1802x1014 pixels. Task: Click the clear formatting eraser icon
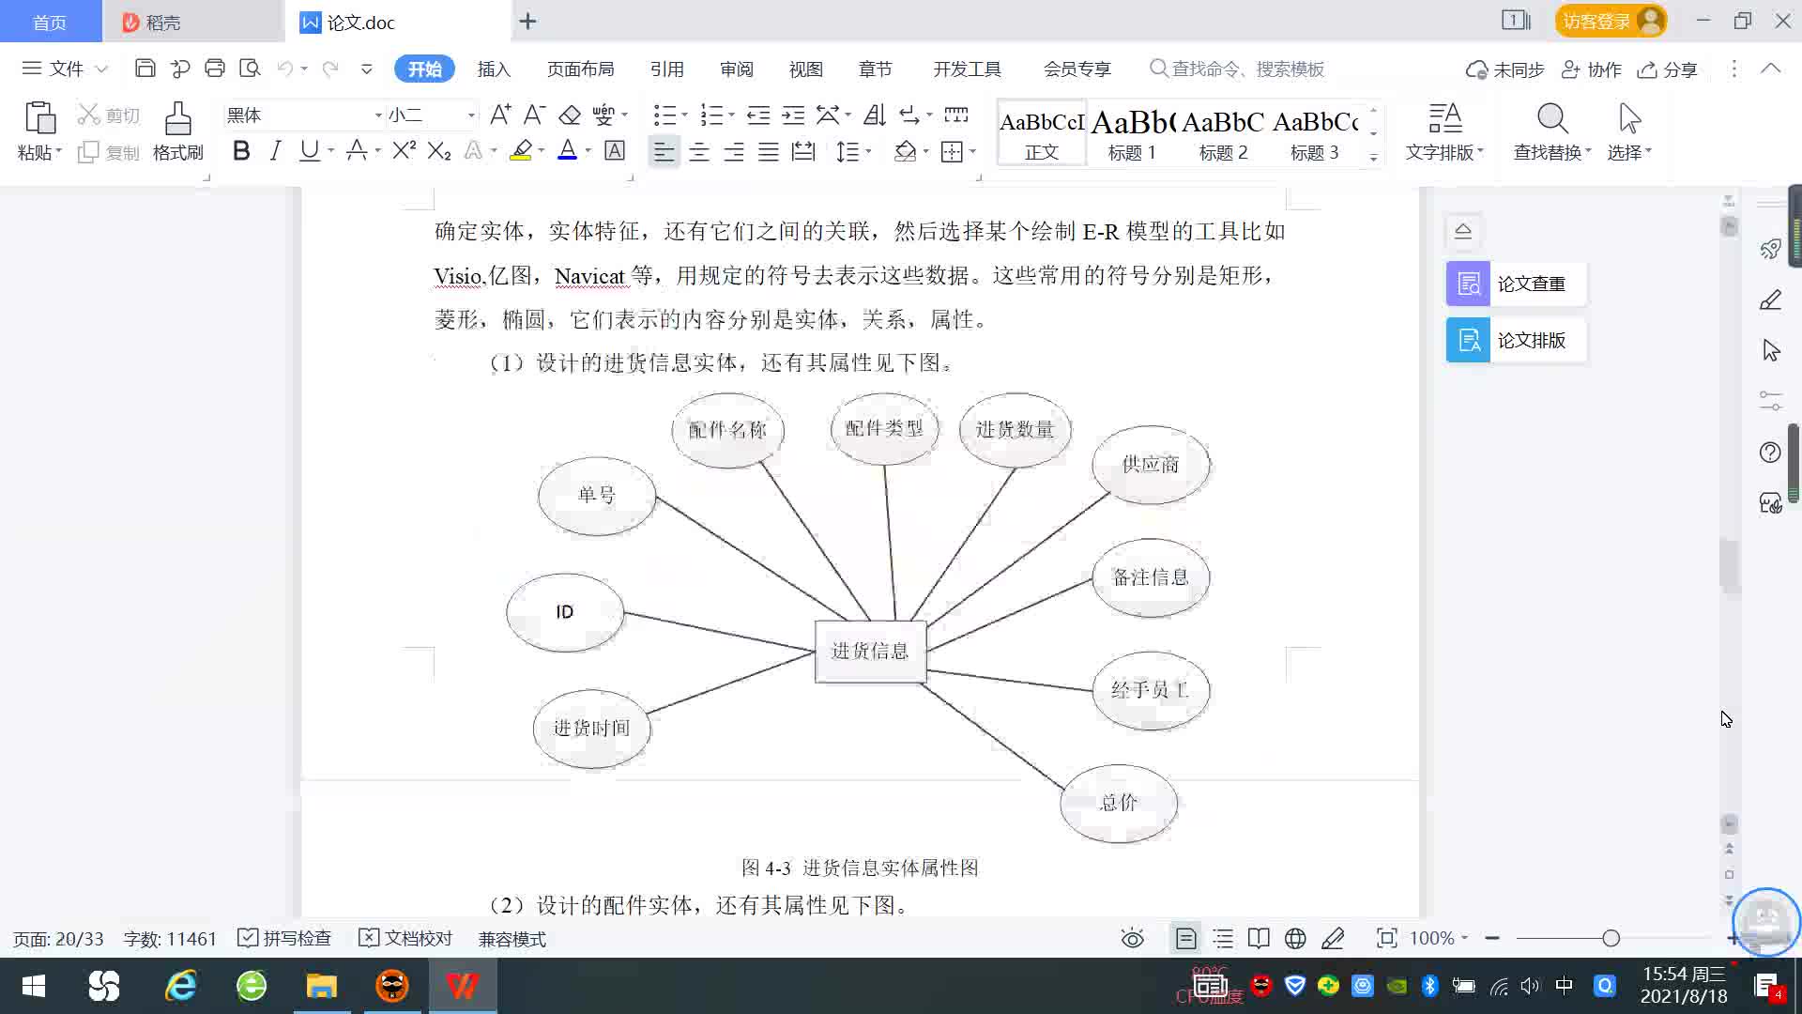pyautogui.click(x=570, y=115)
